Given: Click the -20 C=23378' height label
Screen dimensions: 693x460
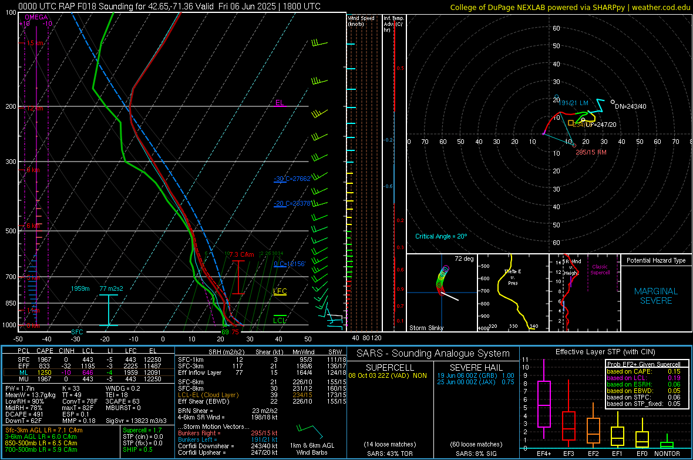Looking at the screenshot, I should click(x=292, y=203).
